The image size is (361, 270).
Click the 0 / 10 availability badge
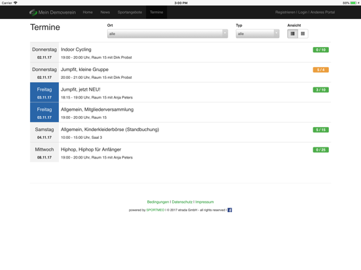pyautogui.click(x=320, y=50)
